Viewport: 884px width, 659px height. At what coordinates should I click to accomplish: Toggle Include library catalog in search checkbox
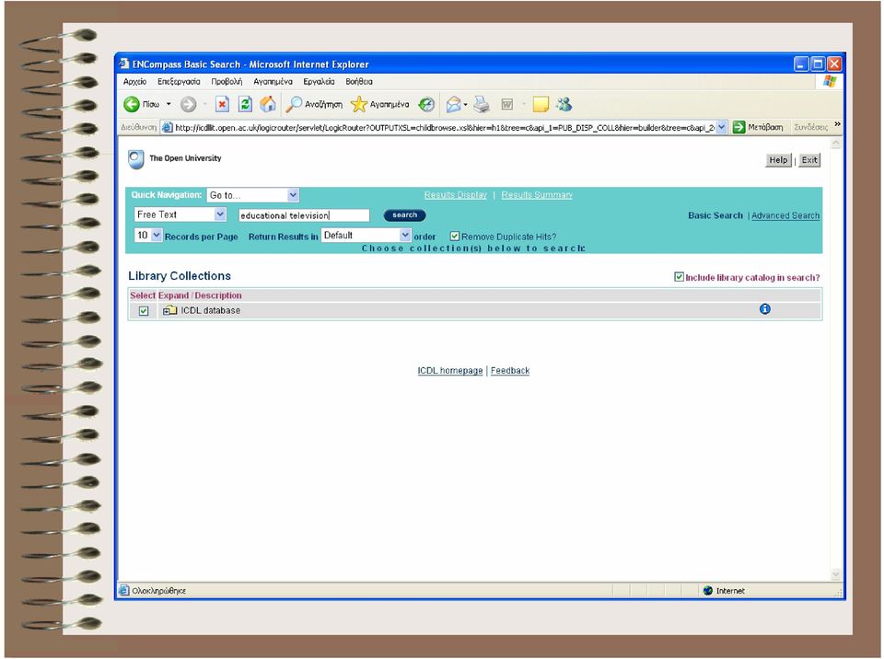click(x=679, y=277)
